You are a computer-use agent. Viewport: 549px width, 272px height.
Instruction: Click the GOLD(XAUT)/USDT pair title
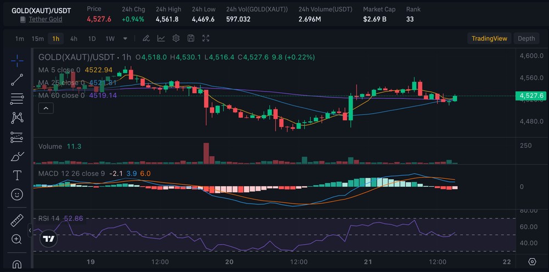click(41, 10)
